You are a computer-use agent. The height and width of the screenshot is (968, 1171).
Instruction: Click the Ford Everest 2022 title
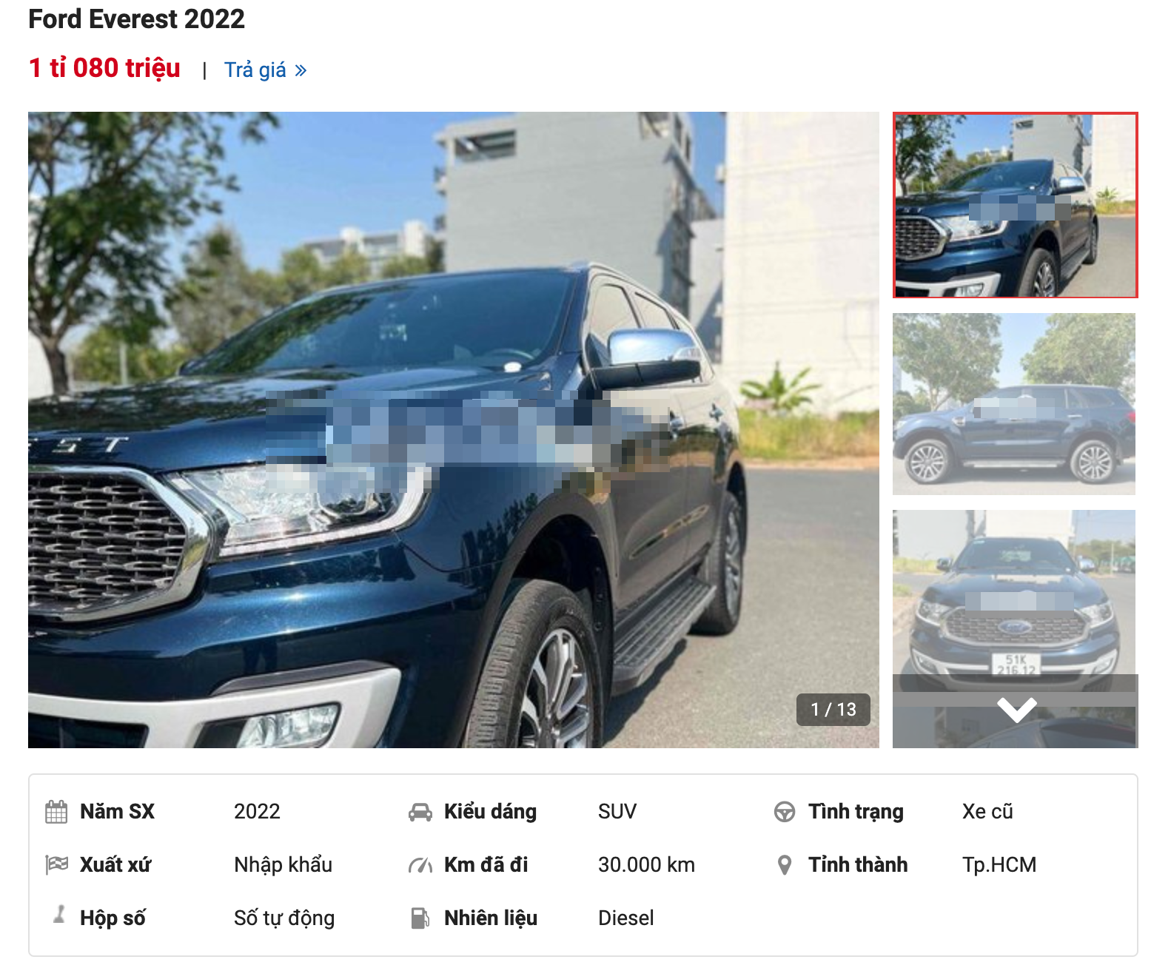137,19
